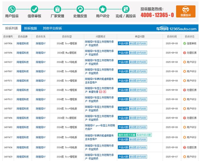Viewport: 199px width, 161px height.
Task: Switch to the 投诉视频 tab
Action: coord(30,28)
